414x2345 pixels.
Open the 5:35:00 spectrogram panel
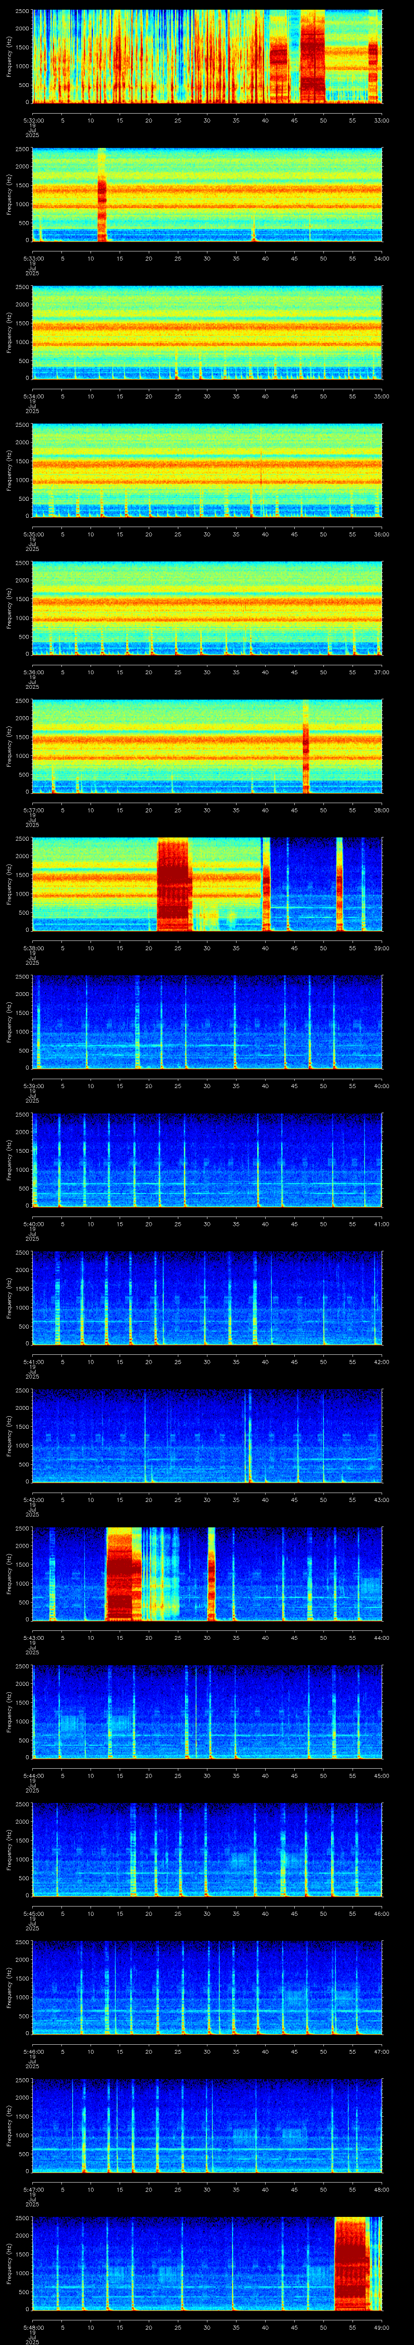207,470
